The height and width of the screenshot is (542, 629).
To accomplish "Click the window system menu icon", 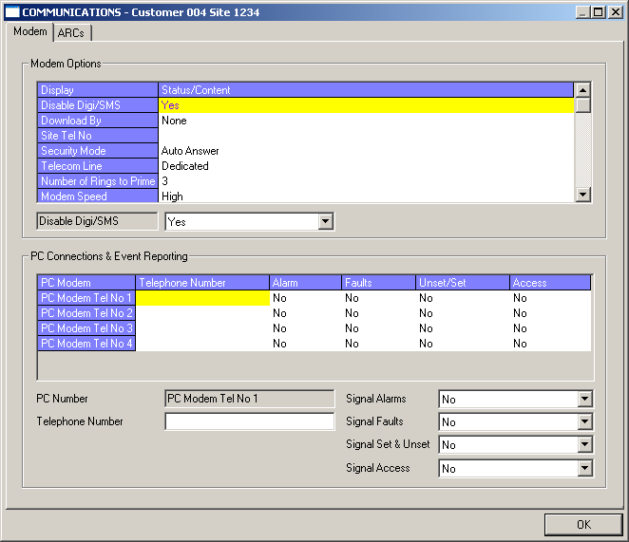I will [12, 12].
